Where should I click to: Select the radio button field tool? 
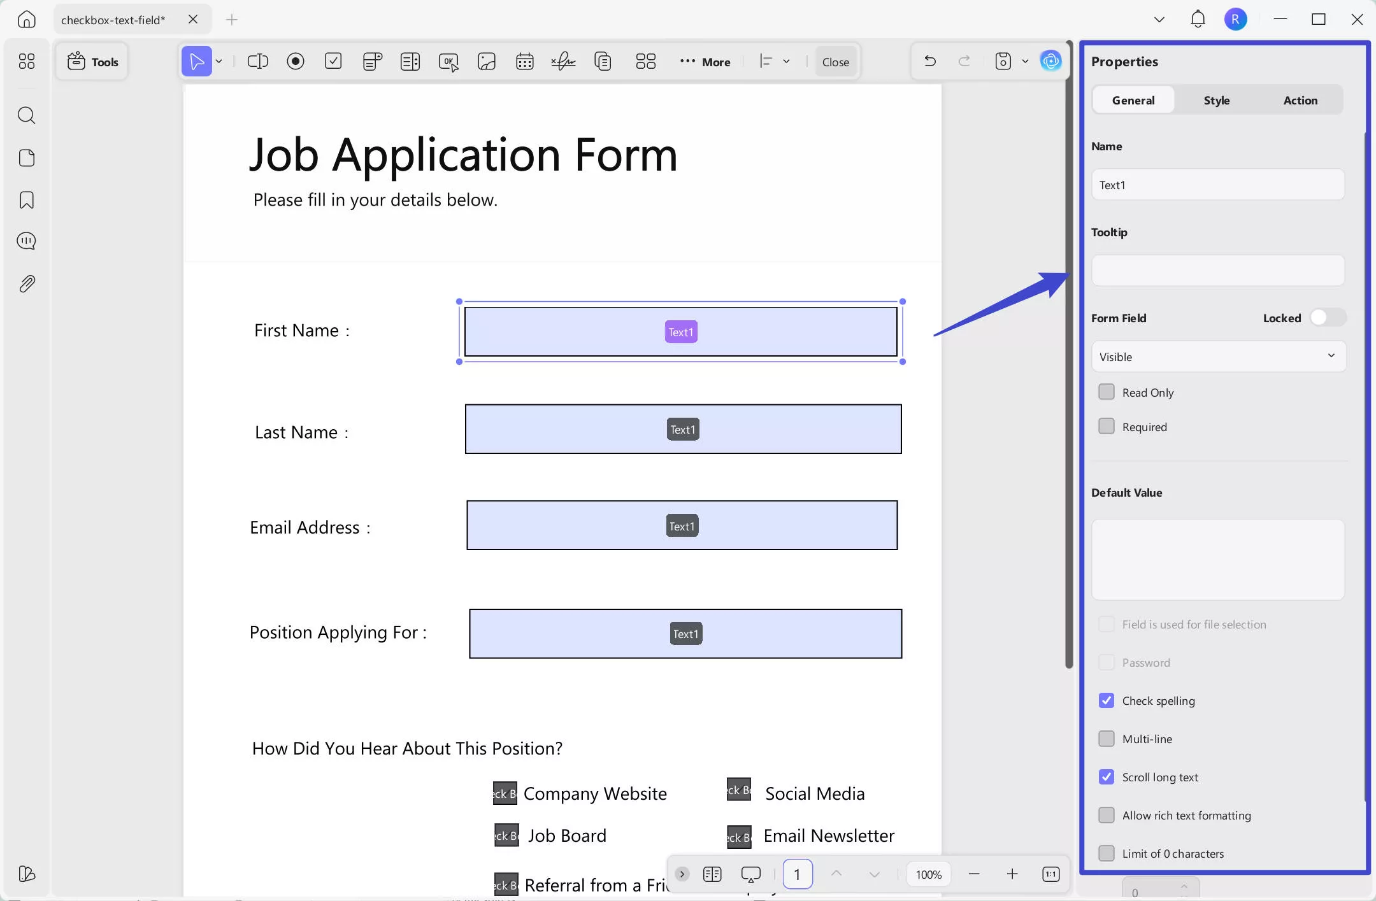click(296, 61)
